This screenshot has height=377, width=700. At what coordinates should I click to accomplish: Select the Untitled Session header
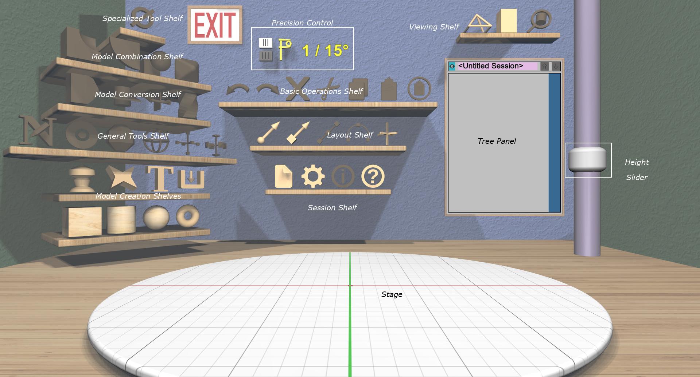click(x=496, y=66)
